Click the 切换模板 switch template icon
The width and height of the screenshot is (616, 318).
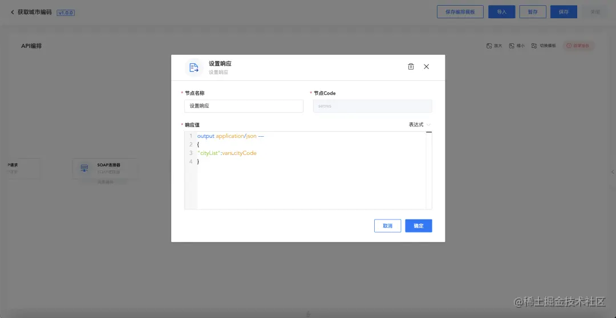pos(534,46)
